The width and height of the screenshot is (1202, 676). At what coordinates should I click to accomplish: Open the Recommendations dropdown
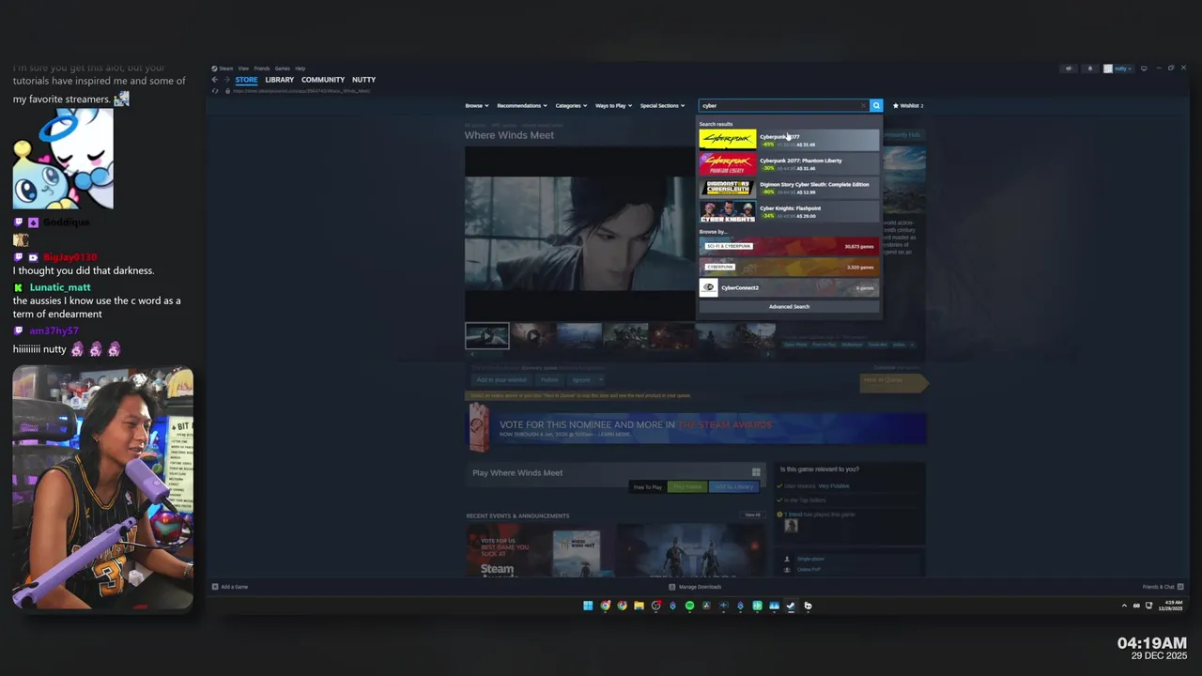pyautogui.click(x=521, y=105)
